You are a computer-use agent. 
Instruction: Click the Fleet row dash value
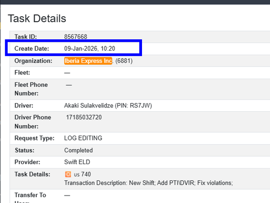click(x=67, y=73)
